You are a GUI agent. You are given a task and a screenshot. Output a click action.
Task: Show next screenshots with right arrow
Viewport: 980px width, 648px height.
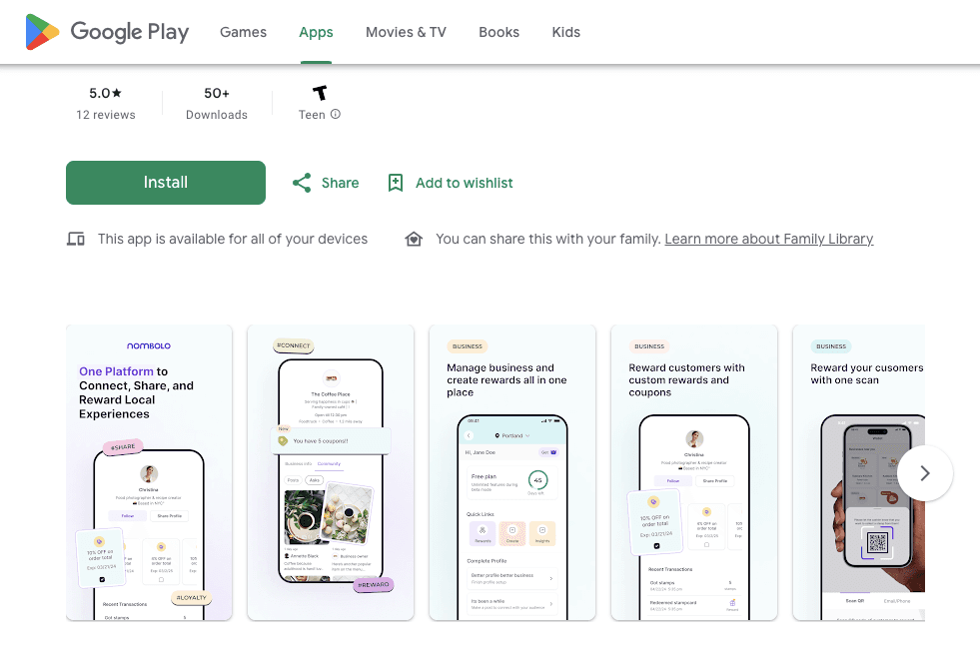pyautogui.click(x=925, y=473)
